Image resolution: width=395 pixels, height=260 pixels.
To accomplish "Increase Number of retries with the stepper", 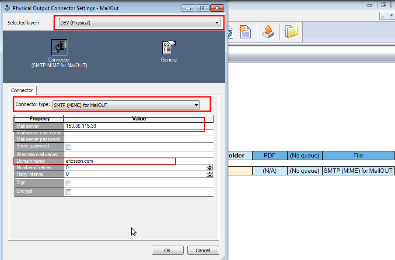I will 210,165.
